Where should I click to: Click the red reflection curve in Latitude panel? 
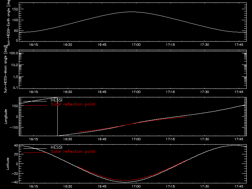(125, 180)
